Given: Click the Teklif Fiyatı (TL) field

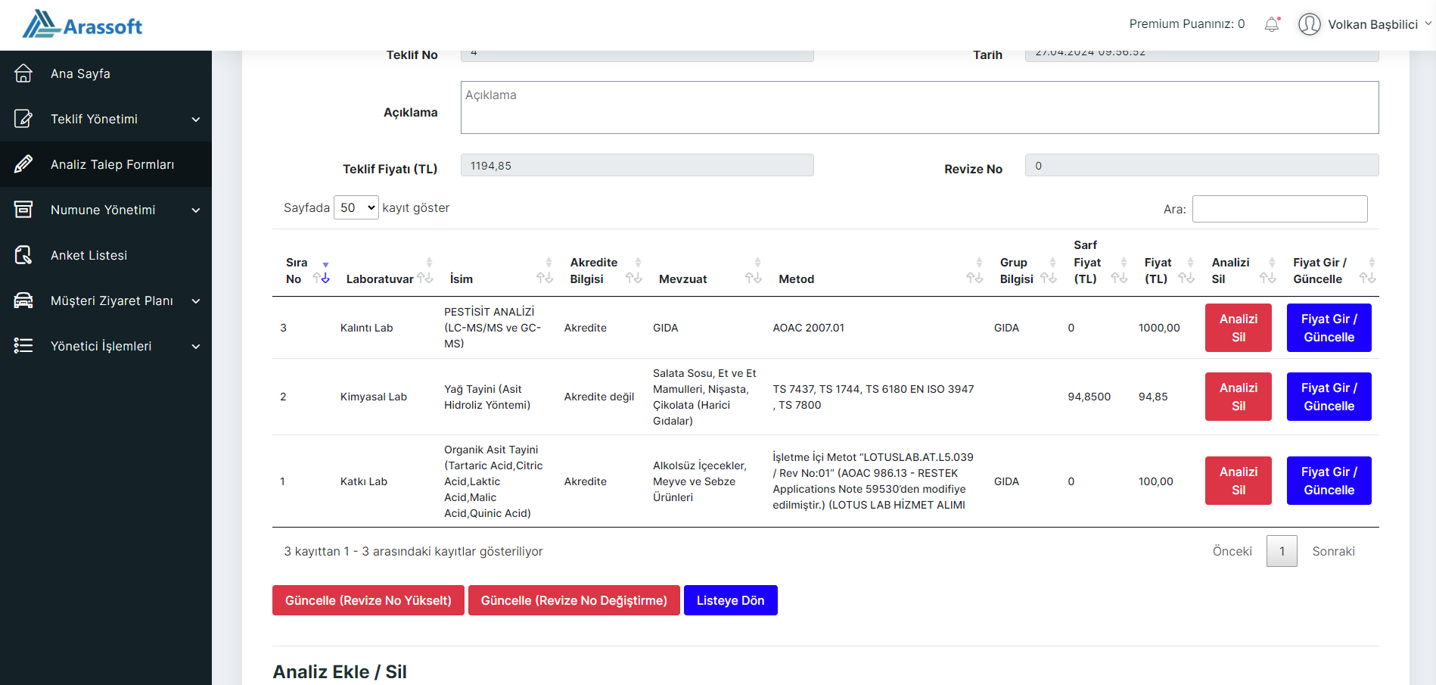Looking at the screenshot, I should (637, 165).
